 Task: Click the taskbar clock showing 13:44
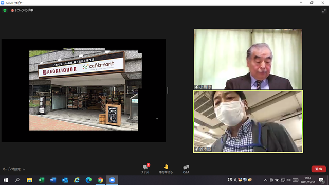[x=308, y=180]
